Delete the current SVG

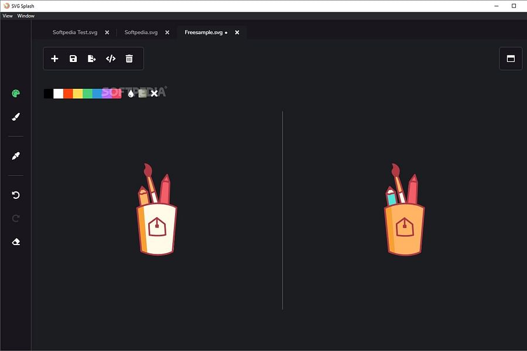coord(129,58)
